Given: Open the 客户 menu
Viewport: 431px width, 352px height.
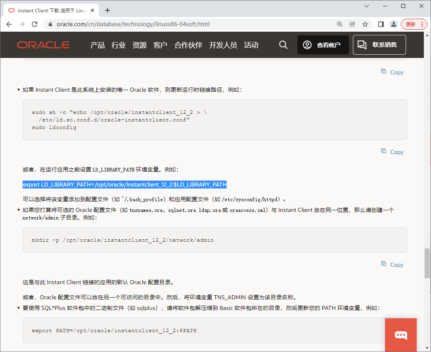Looking at the screenshot, I should point(160,45).
